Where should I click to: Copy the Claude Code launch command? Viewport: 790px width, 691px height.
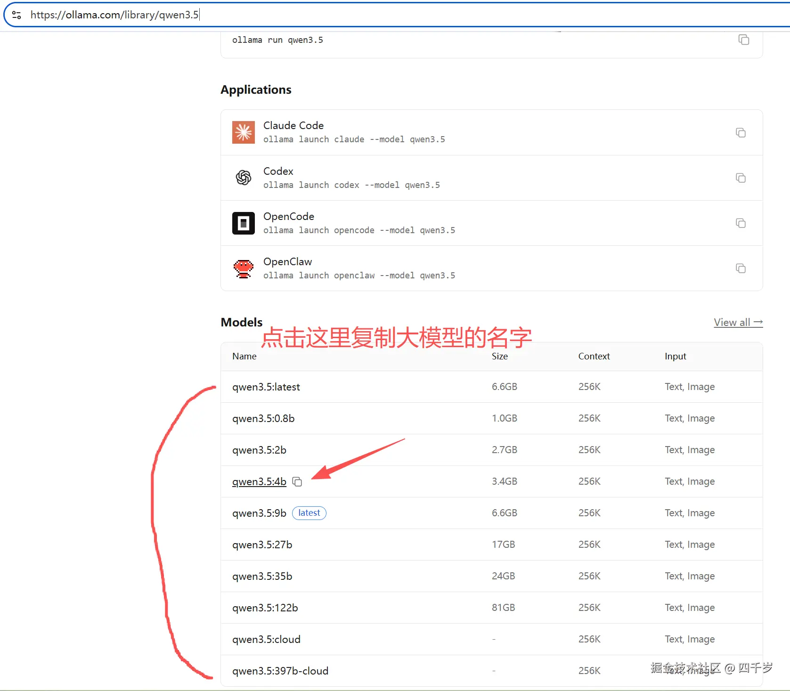tap(740, 132)
